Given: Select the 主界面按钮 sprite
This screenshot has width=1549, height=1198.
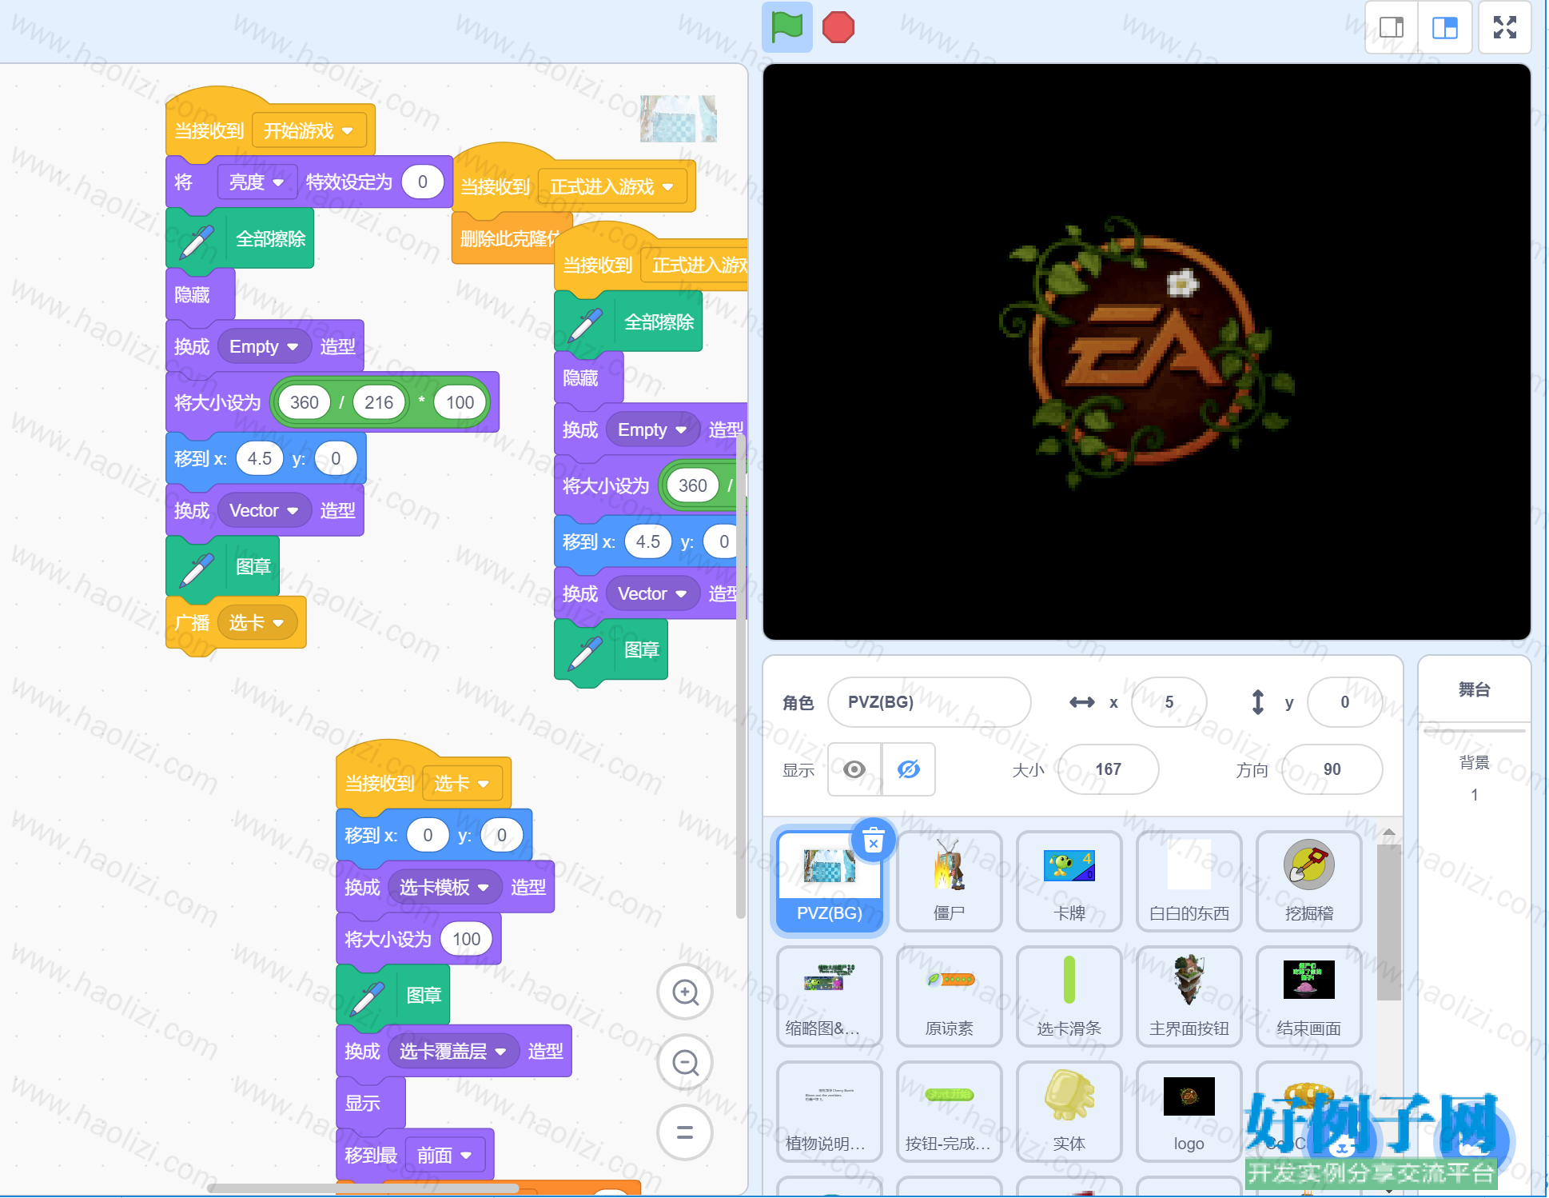Looking at the screenshot, I should coord(1189,996).
